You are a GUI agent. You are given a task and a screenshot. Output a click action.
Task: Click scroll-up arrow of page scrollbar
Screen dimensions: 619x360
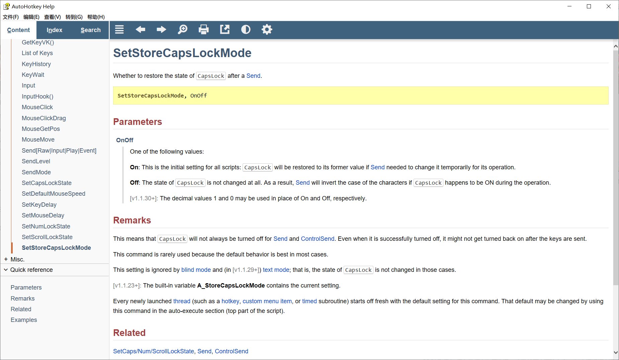pyautogui.click(x=616, y=46)
